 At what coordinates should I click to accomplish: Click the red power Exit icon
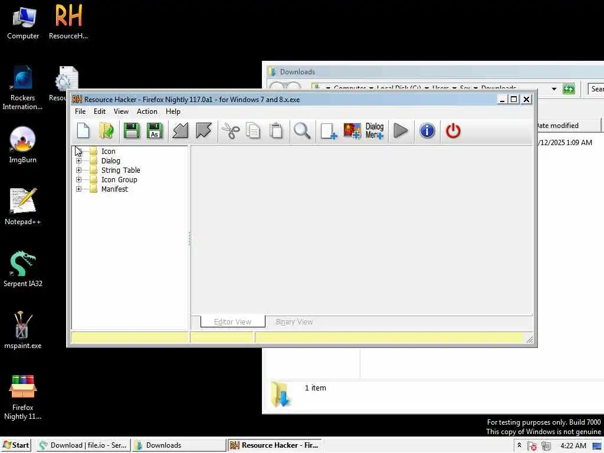[453, 131]
